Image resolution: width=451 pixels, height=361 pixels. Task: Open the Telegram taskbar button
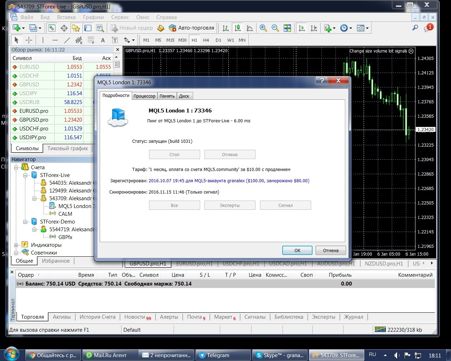coord(223,355)
